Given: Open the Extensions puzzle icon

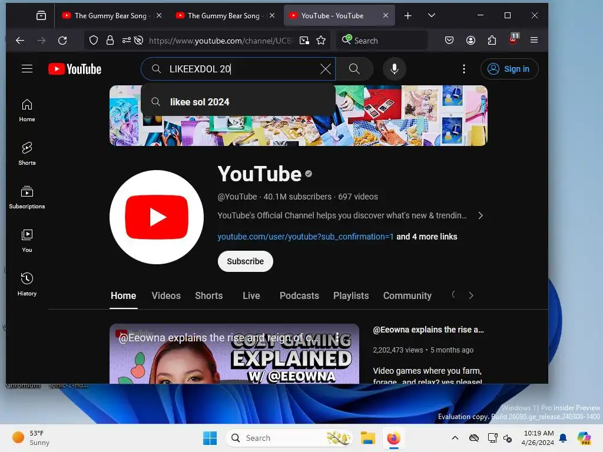Looking at the screenshot, I should 492,40.
